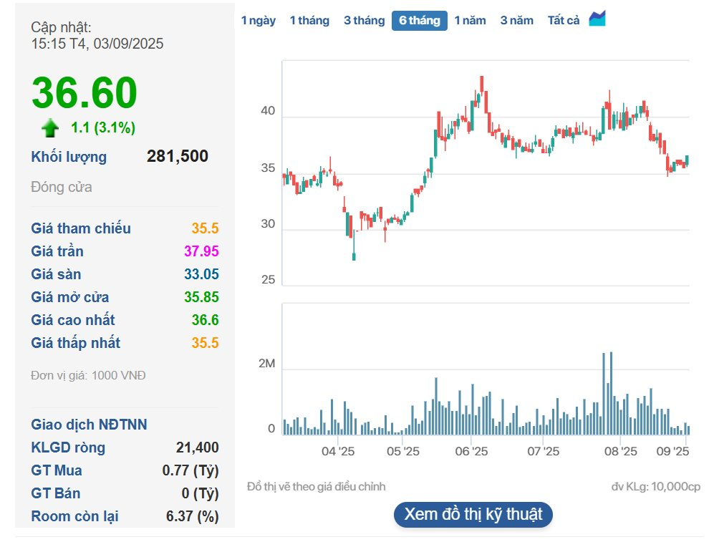Click the tallest volume bar near Aug '25
This screenshot has width=714, height=542.
(x=609, y=390)
